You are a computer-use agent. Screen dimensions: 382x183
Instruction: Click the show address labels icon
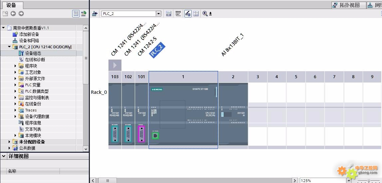169,14
